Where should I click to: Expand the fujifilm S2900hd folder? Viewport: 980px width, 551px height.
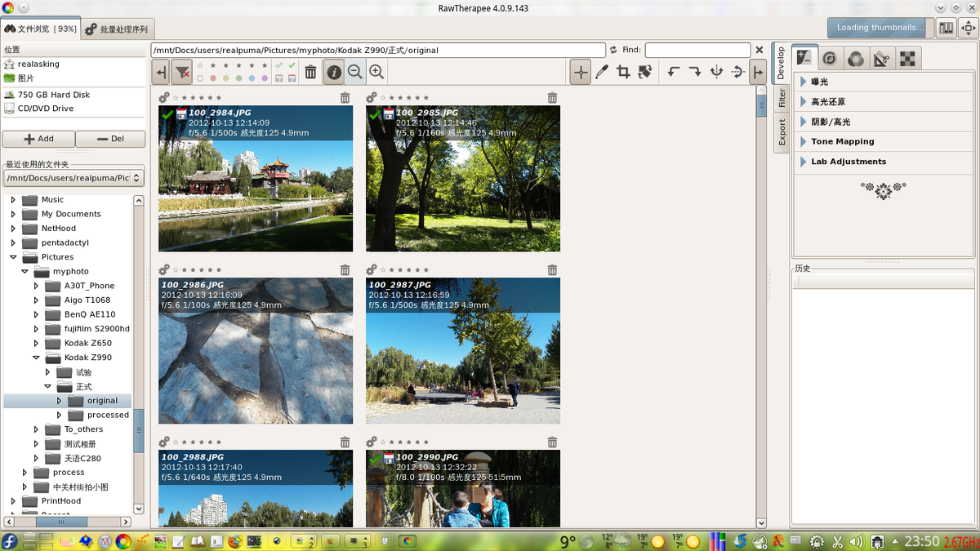(36, 328)
